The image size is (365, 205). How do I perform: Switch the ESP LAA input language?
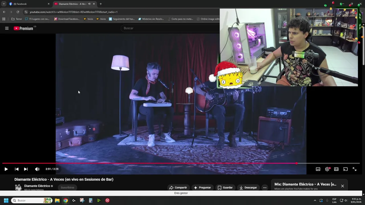334,200
